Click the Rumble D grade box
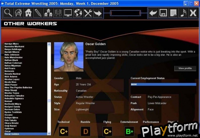Viewport: 200px width, 138px height. tap(86, 131)
